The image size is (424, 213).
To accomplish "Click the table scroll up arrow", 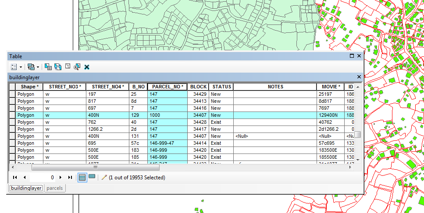I will point(357,87).
